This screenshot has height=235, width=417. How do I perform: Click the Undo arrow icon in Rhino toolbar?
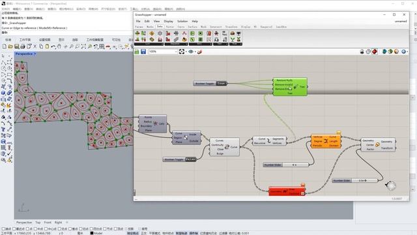[53, 46]
